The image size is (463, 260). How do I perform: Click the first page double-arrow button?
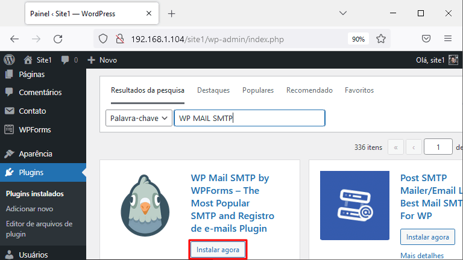tap(395, 147)
